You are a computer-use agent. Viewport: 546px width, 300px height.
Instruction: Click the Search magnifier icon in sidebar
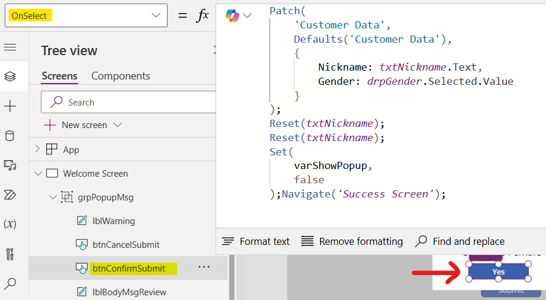(10, 284)
